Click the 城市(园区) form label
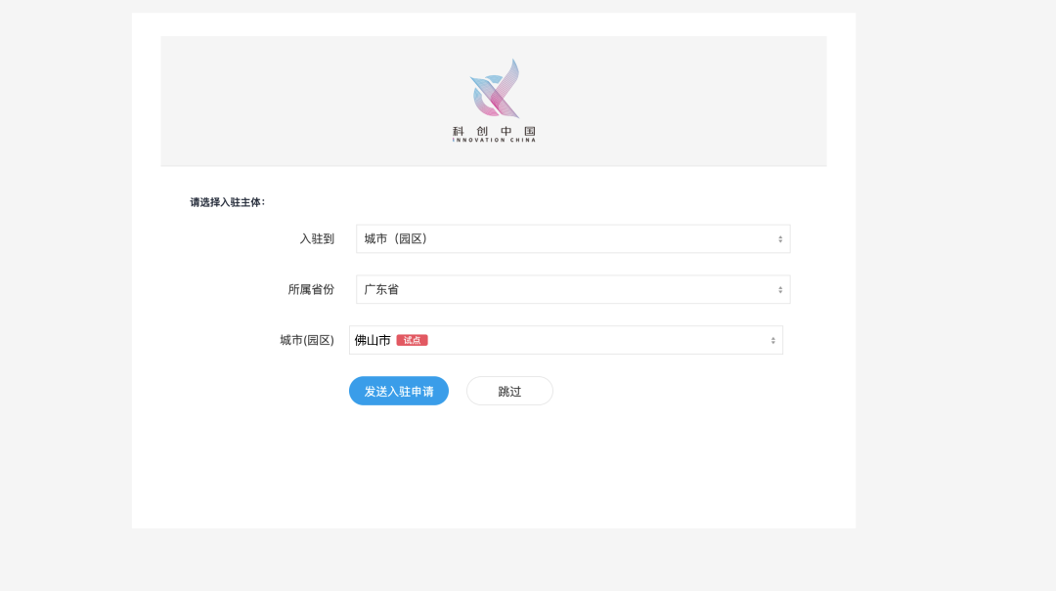1056x591 pixels. tap(306, 339)
